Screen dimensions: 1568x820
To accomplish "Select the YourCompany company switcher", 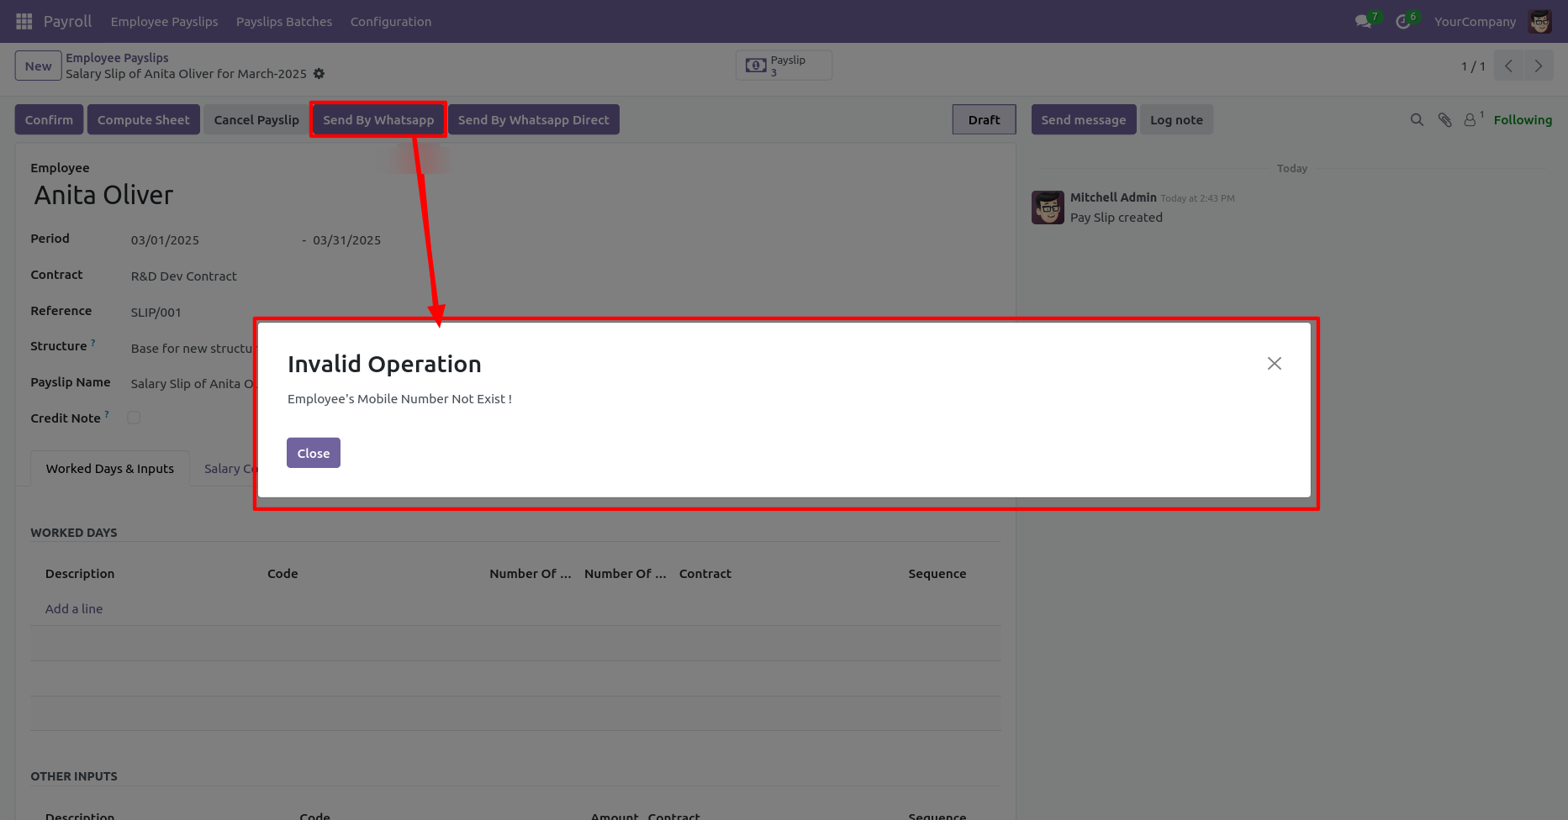I will pyautogui.click(x=1475, y=22).
